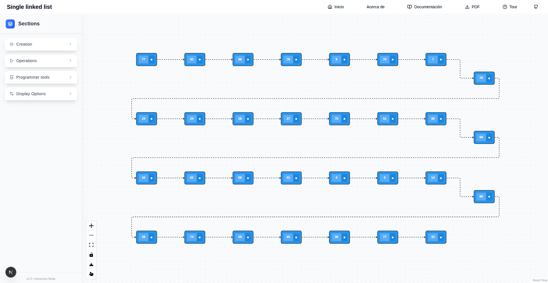Expand the Creation section
Image resolution: width=548 pixels, height=283 pixels.
(41, 44)
